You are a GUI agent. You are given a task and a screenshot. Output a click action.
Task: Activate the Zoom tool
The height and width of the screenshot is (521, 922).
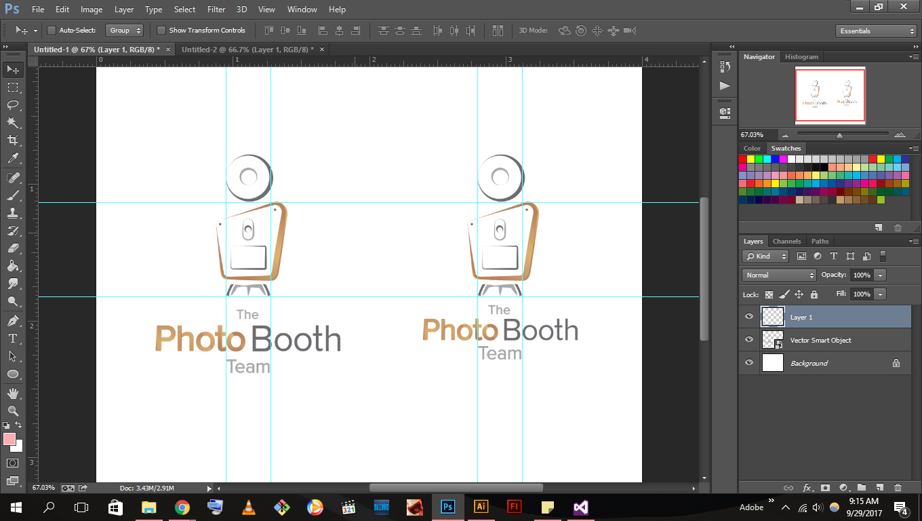(x=13, y=411)
